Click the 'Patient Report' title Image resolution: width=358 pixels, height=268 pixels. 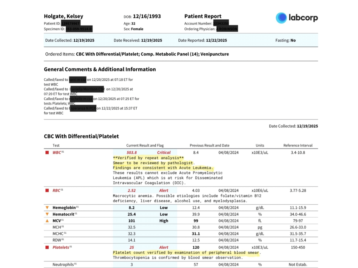[203, 16]
